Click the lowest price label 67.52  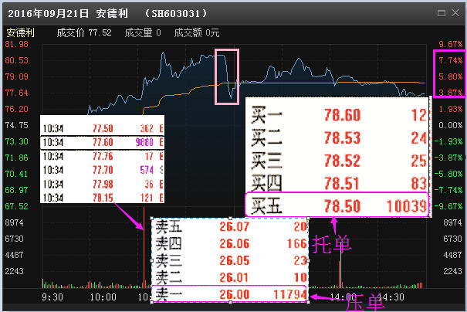16,206
